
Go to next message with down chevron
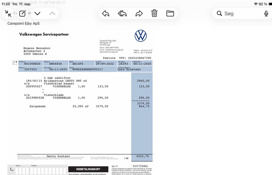coord(37,13)
